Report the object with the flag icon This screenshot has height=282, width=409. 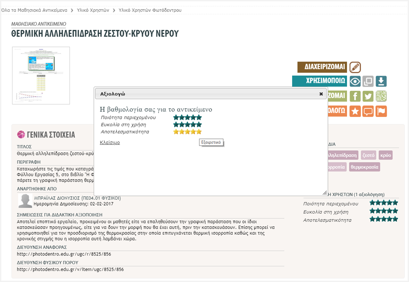tap(381, 111)
